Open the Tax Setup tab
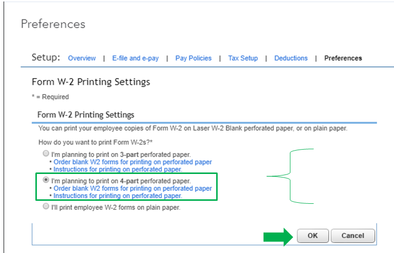Image resolution: width=394 pixels, height=253 pixels. (243, 58)
